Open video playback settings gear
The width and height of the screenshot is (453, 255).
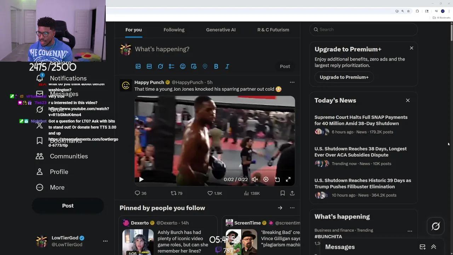(266, 180)
